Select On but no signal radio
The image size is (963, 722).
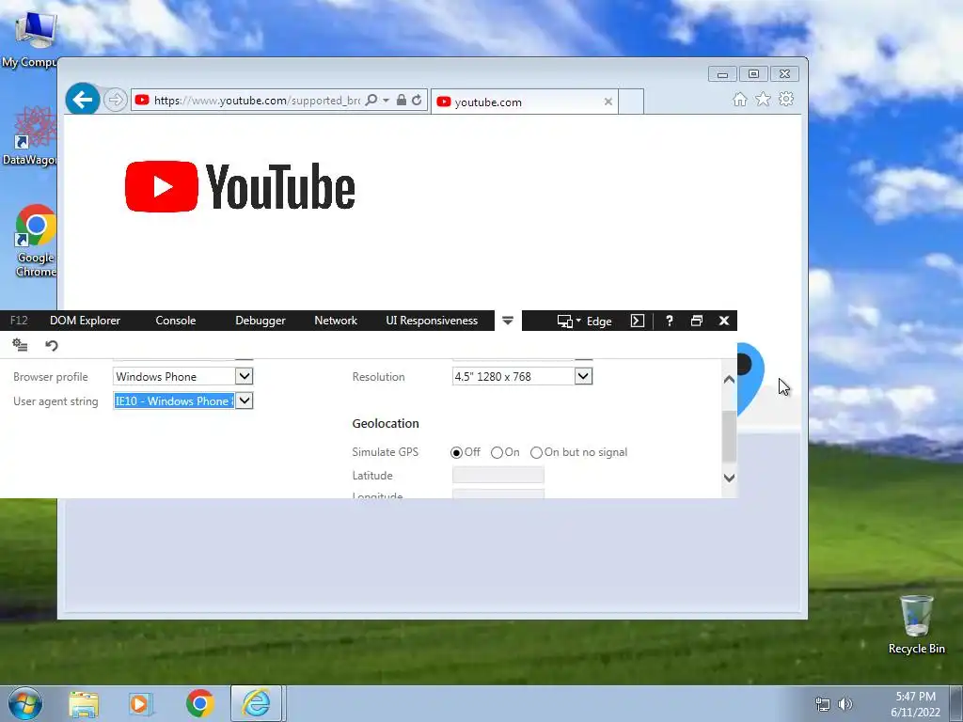(x=536, y=452)
